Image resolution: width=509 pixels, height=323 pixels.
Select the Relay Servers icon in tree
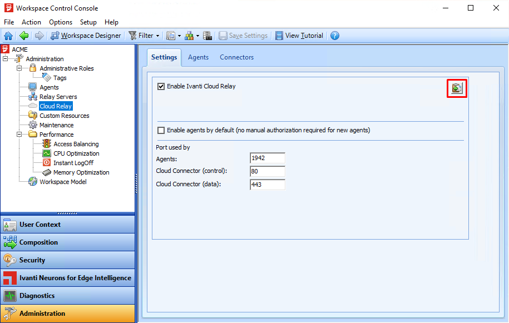33,97
